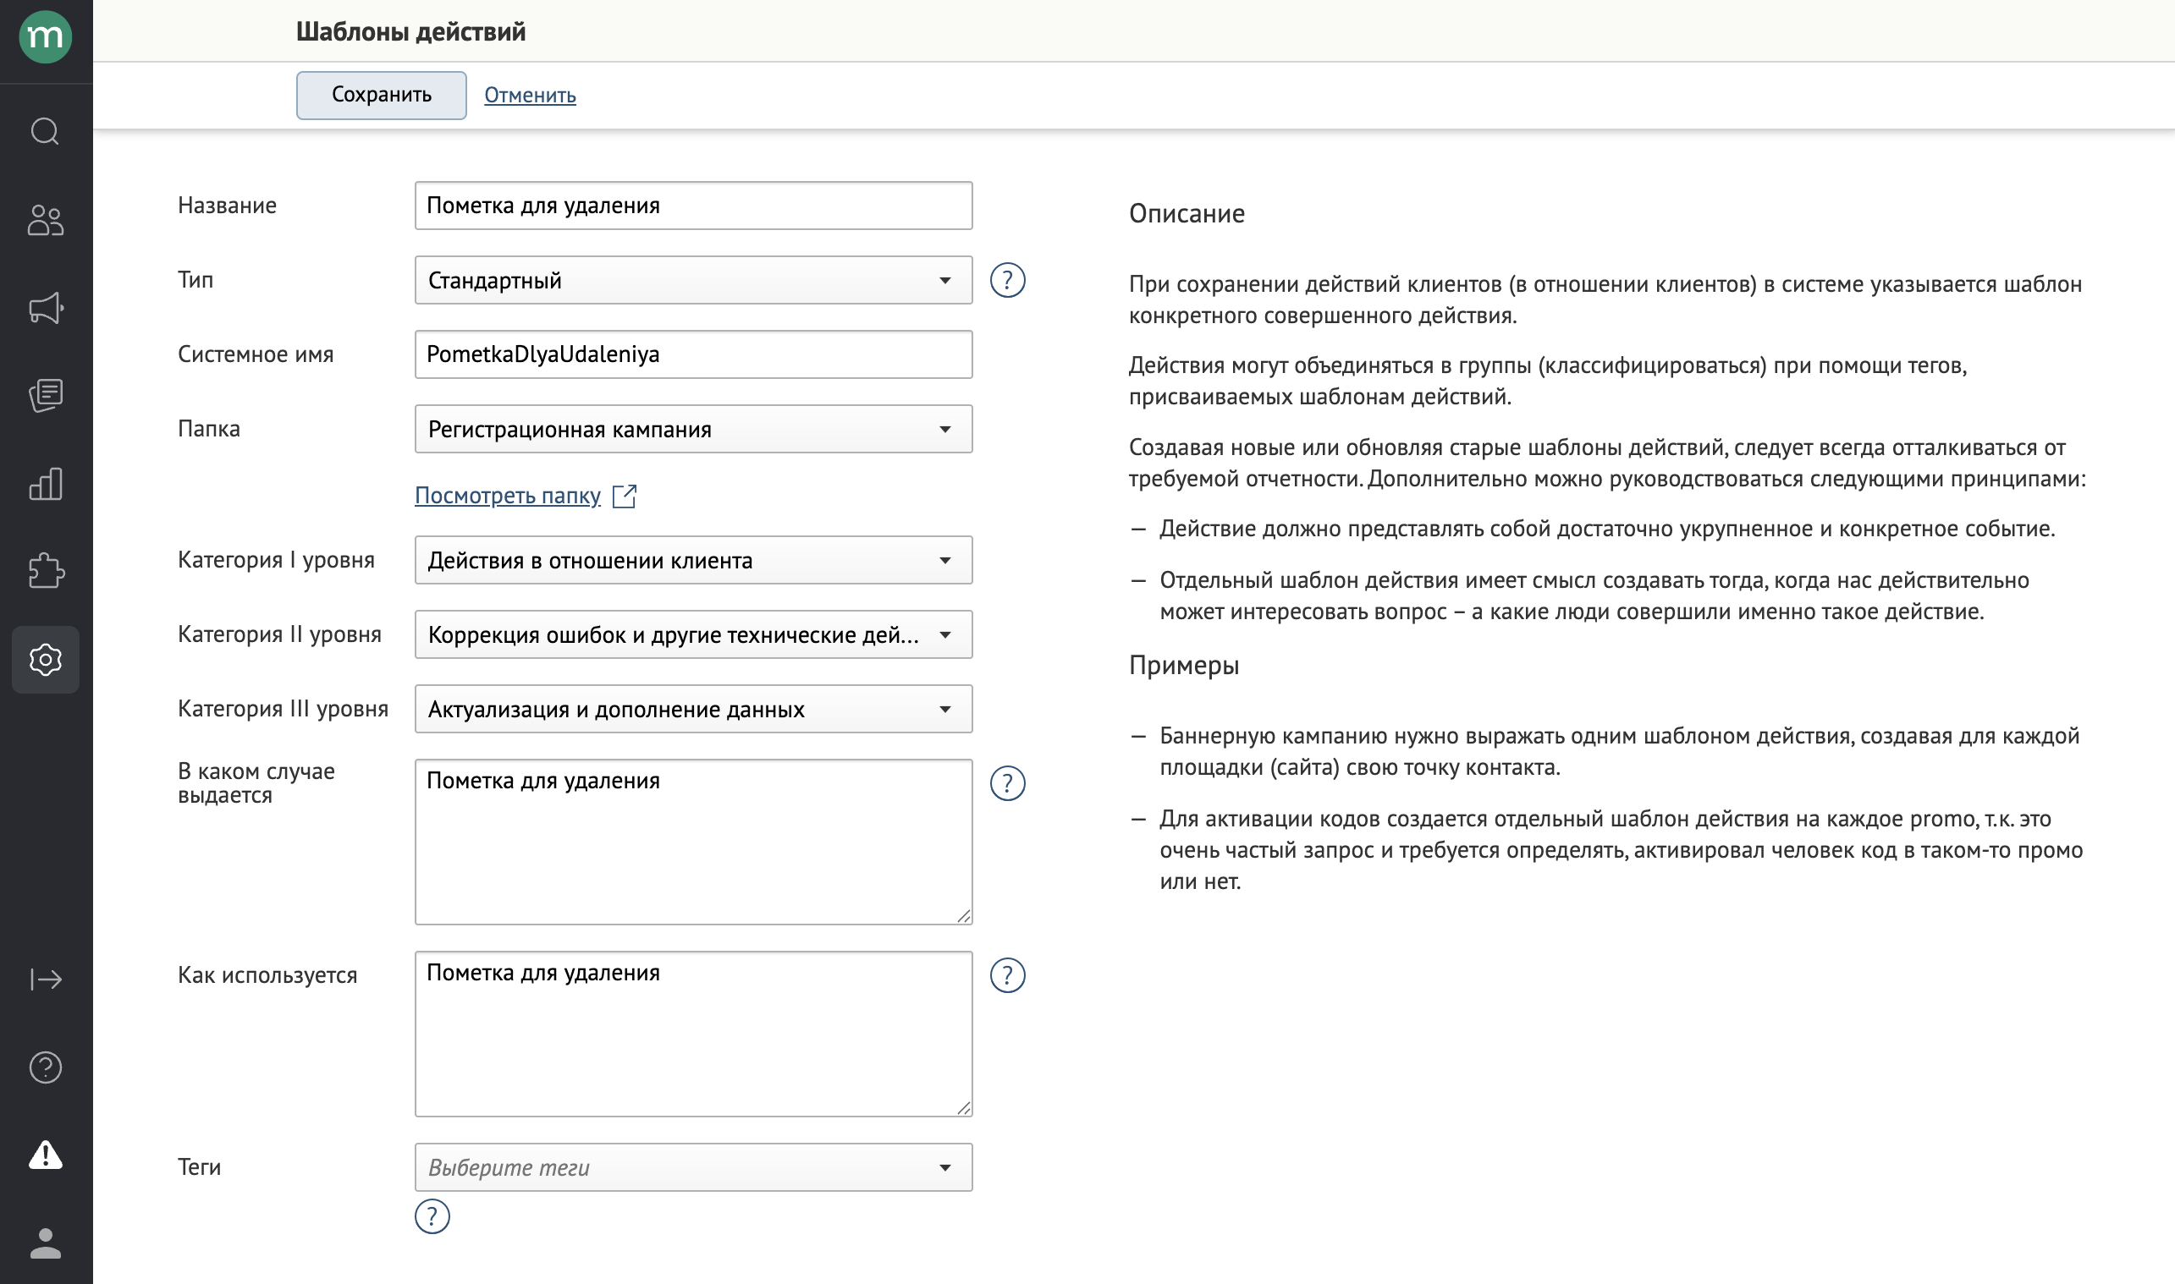This screenshot has width=2175, height=1284.
Task: Click the Сохранить button
Action: pyautogui.click(x=381, y=96)
